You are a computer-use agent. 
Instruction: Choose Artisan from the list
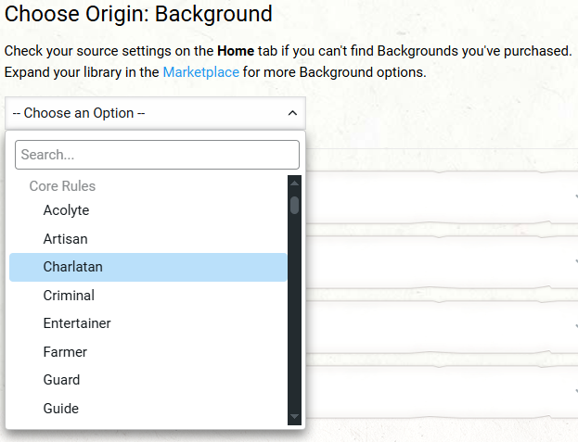point(65,239)
